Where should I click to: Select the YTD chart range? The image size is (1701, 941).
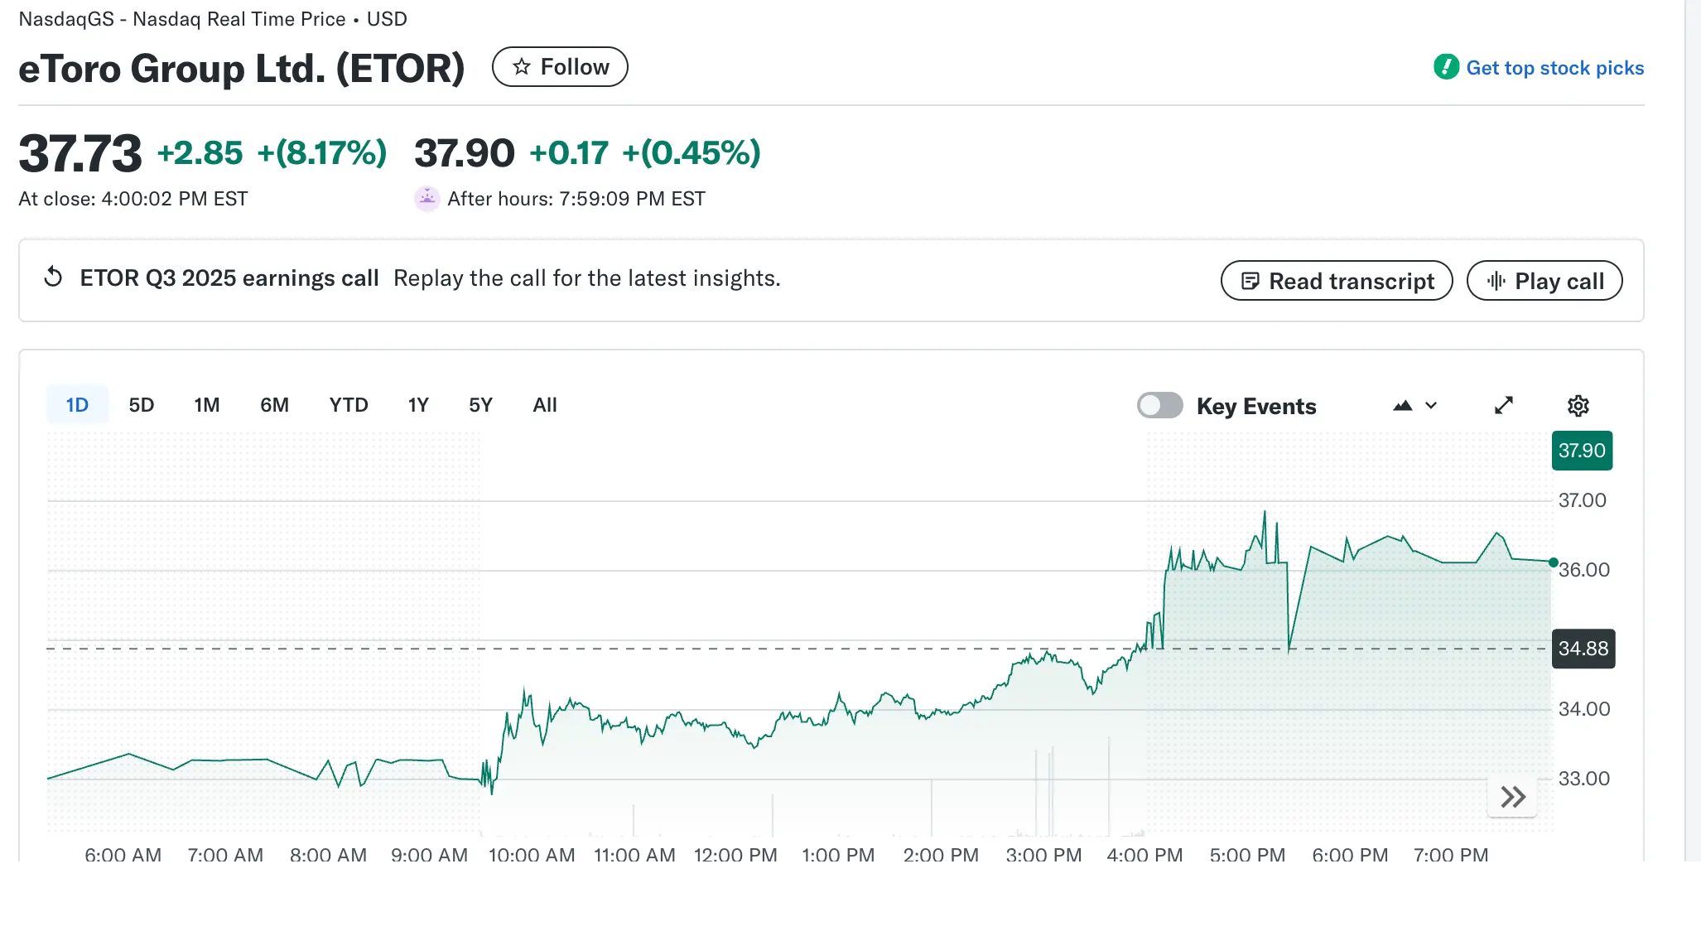coord(349,405)
